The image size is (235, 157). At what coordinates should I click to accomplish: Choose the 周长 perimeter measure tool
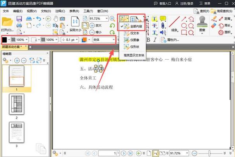click(225, 26)
